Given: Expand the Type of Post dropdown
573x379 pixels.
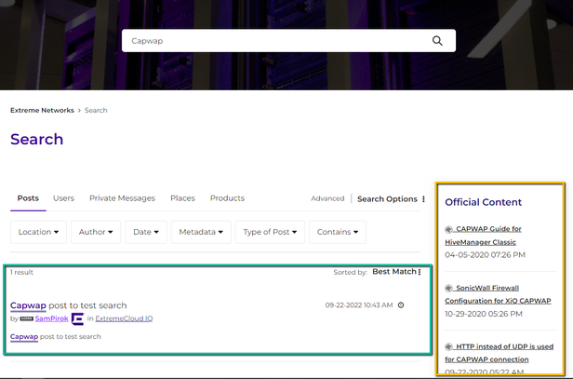Looking at the screenshot, I should click(x=271, y=232).
